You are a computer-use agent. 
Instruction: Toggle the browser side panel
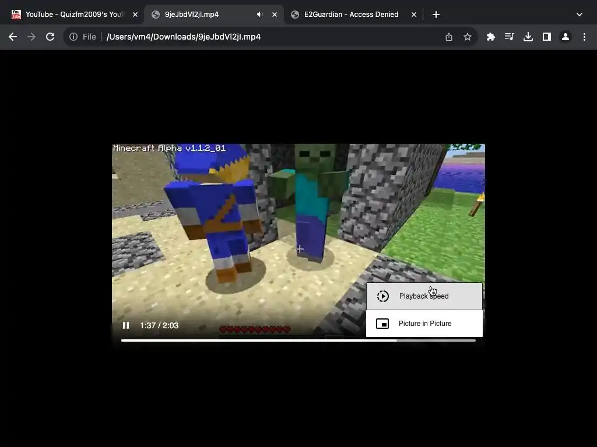(x=547, y=37)
